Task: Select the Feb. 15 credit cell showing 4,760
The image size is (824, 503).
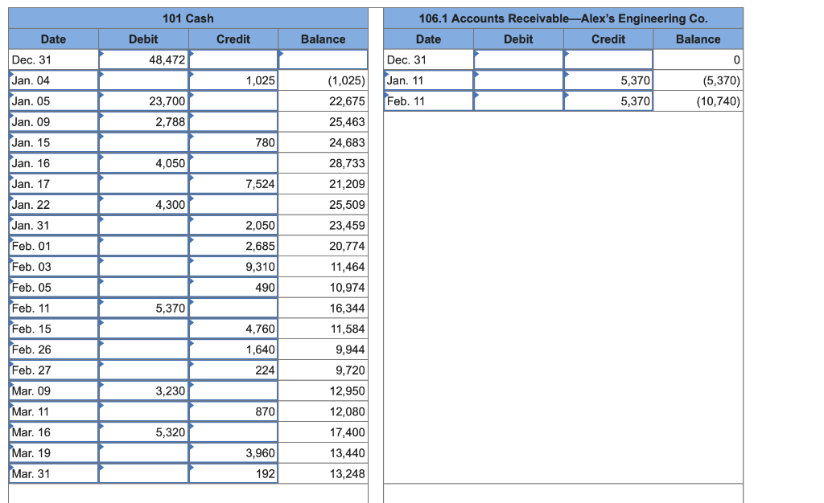Action: [x=233, y=329]
